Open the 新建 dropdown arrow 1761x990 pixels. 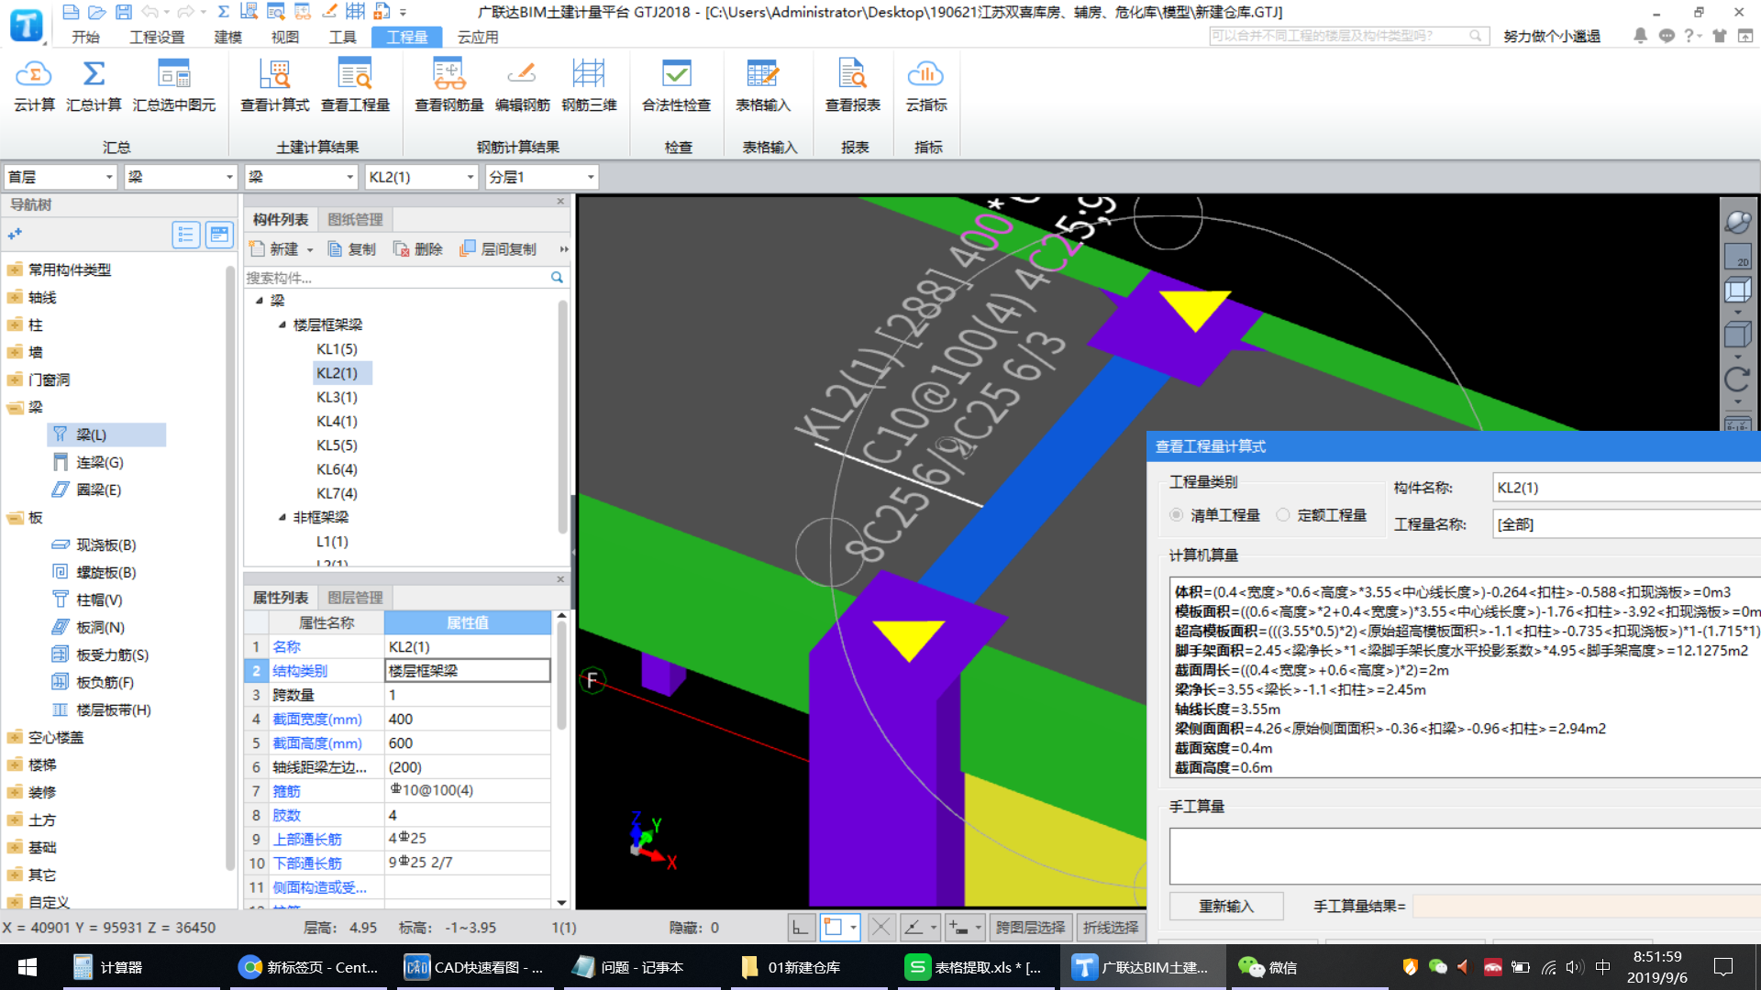click(x=310, y=249)
